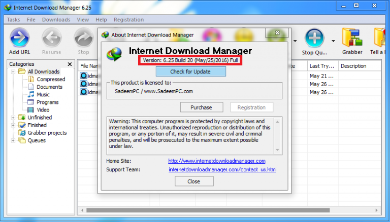This screenshot has width=390, height=222.
Task: Click the Resume arrow icon
Action: coord(51,38)
